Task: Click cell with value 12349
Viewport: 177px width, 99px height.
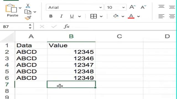Action: click(x=71, y=78)
